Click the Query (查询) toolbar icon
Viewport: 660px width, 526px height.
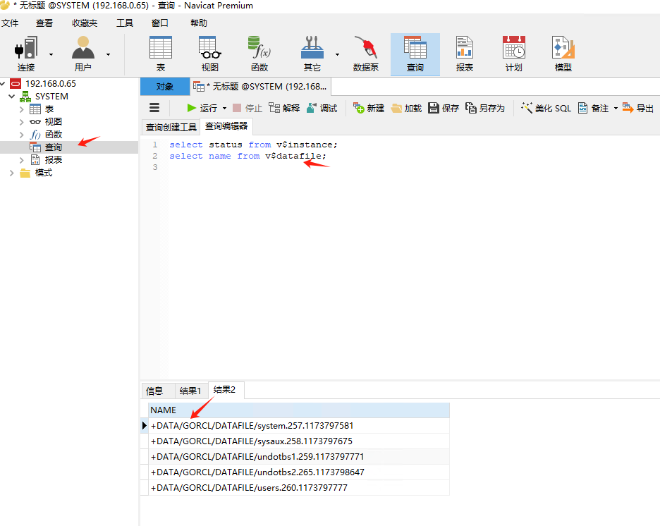tap(415, 47)
